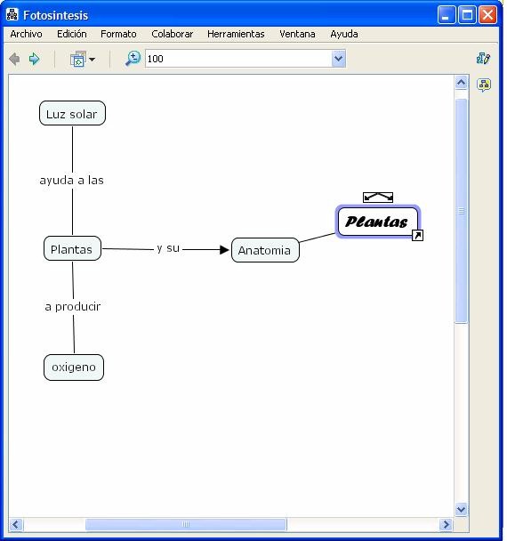Open the styles palette icon at top right
Viewport: 507px width, 541px height.
(483, 59)
